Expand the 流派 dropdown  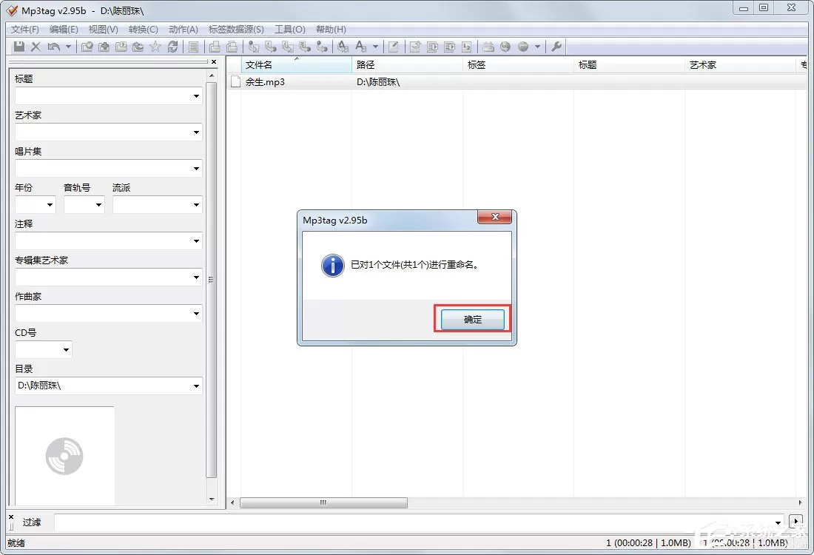tap(196, 205)
